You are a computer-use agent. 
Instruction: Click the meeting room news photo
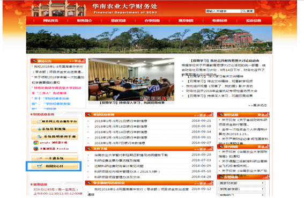(x=131, y=79)
